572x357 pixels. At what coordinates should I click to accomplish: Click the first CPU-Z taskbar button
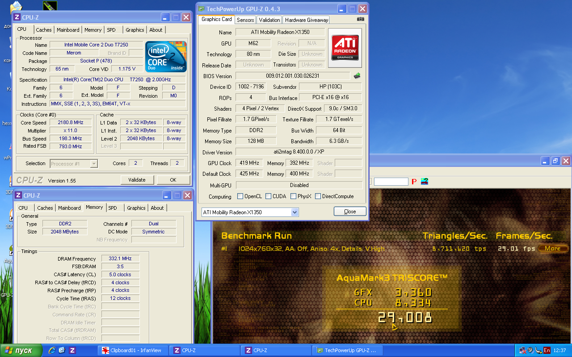(205, 350)
